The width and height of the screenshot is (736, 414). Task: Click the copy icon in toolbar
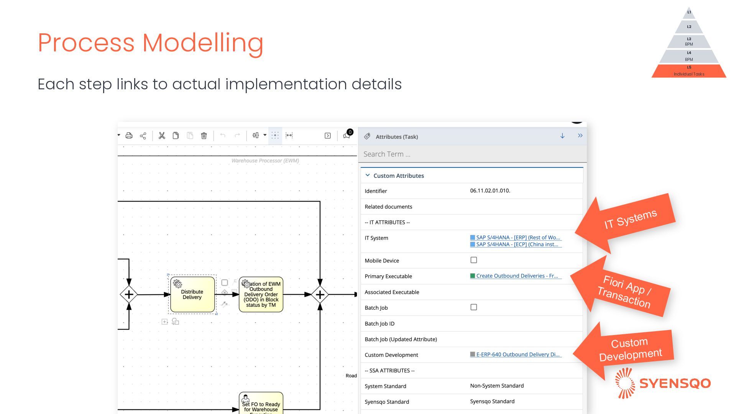click(x=176, y=136)
